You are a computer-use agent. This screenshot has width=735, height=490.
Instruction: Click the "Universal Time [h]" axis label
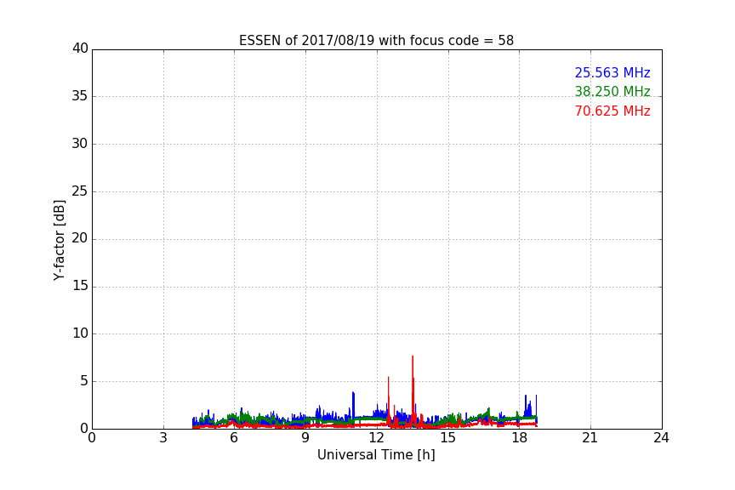tap(376, 455)
